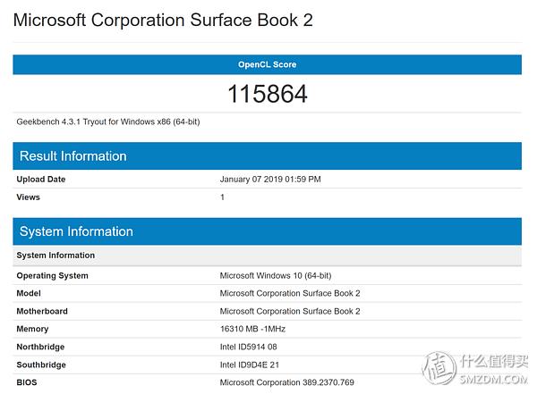Click the Views label
This screenshot has height=394, width=537.
click(28, 197)
